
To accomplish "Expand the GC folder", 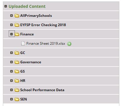I will click(x=11, y=53).
